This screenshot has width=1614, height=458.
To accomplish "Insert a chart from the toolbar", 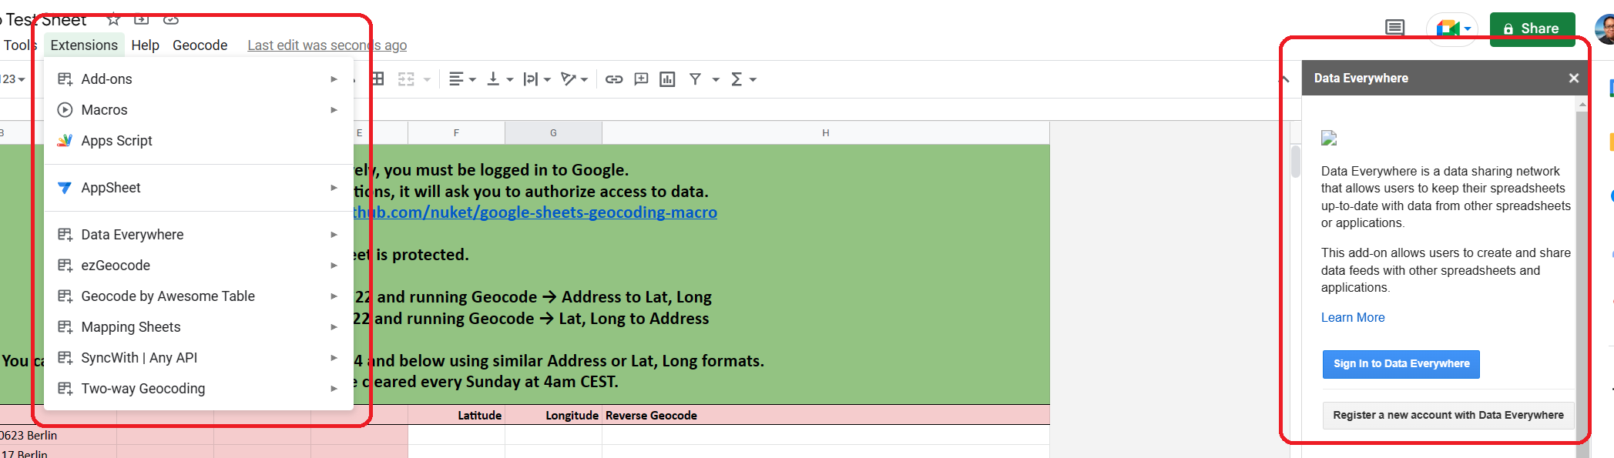I will coord(668,79).
